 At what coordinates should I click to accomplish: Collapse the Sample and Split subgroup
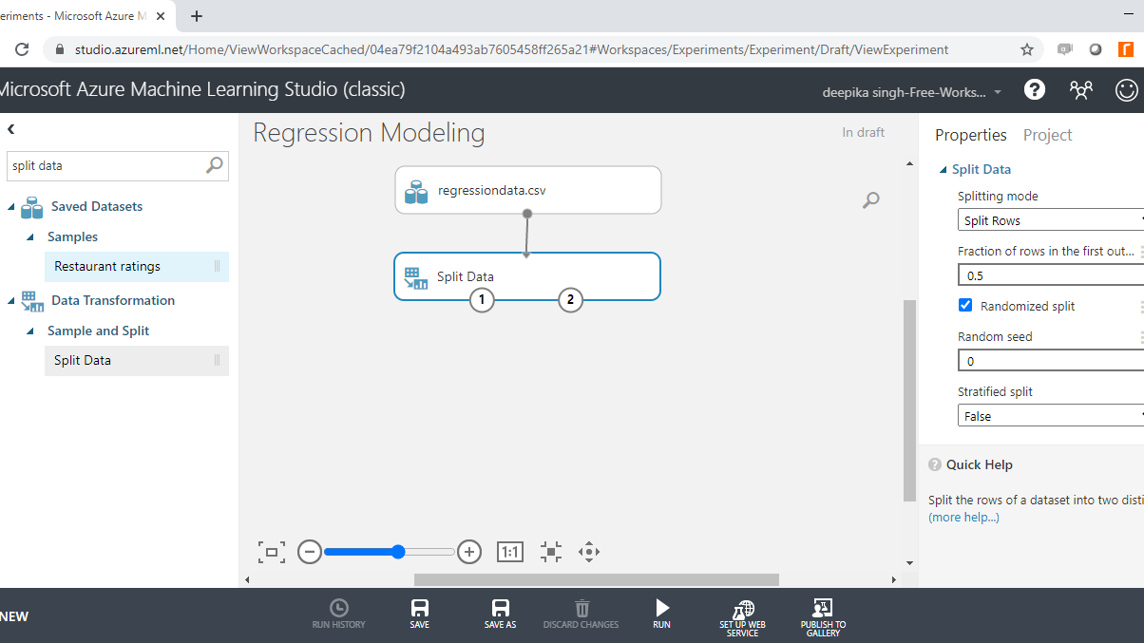pos(29,331)
